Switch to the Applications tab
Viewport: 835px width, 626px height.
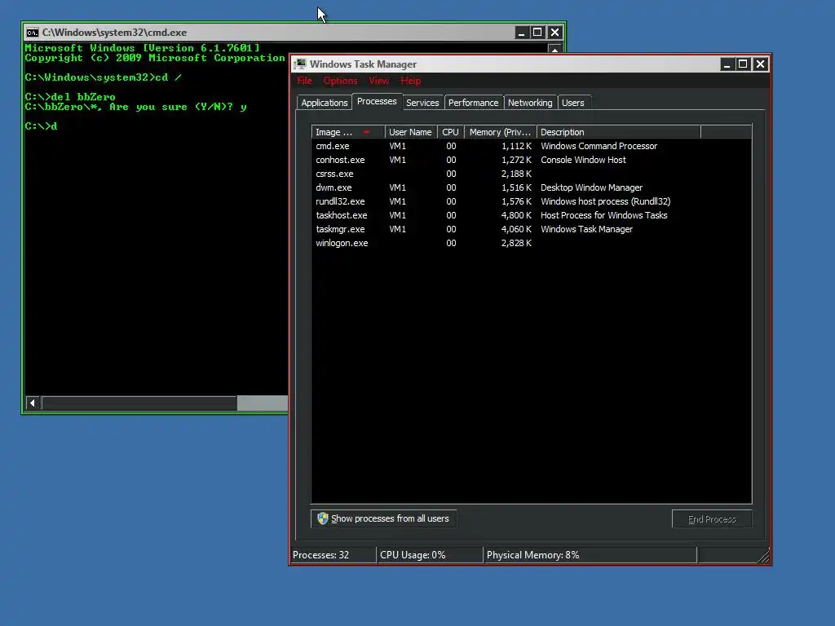point(325,103)
